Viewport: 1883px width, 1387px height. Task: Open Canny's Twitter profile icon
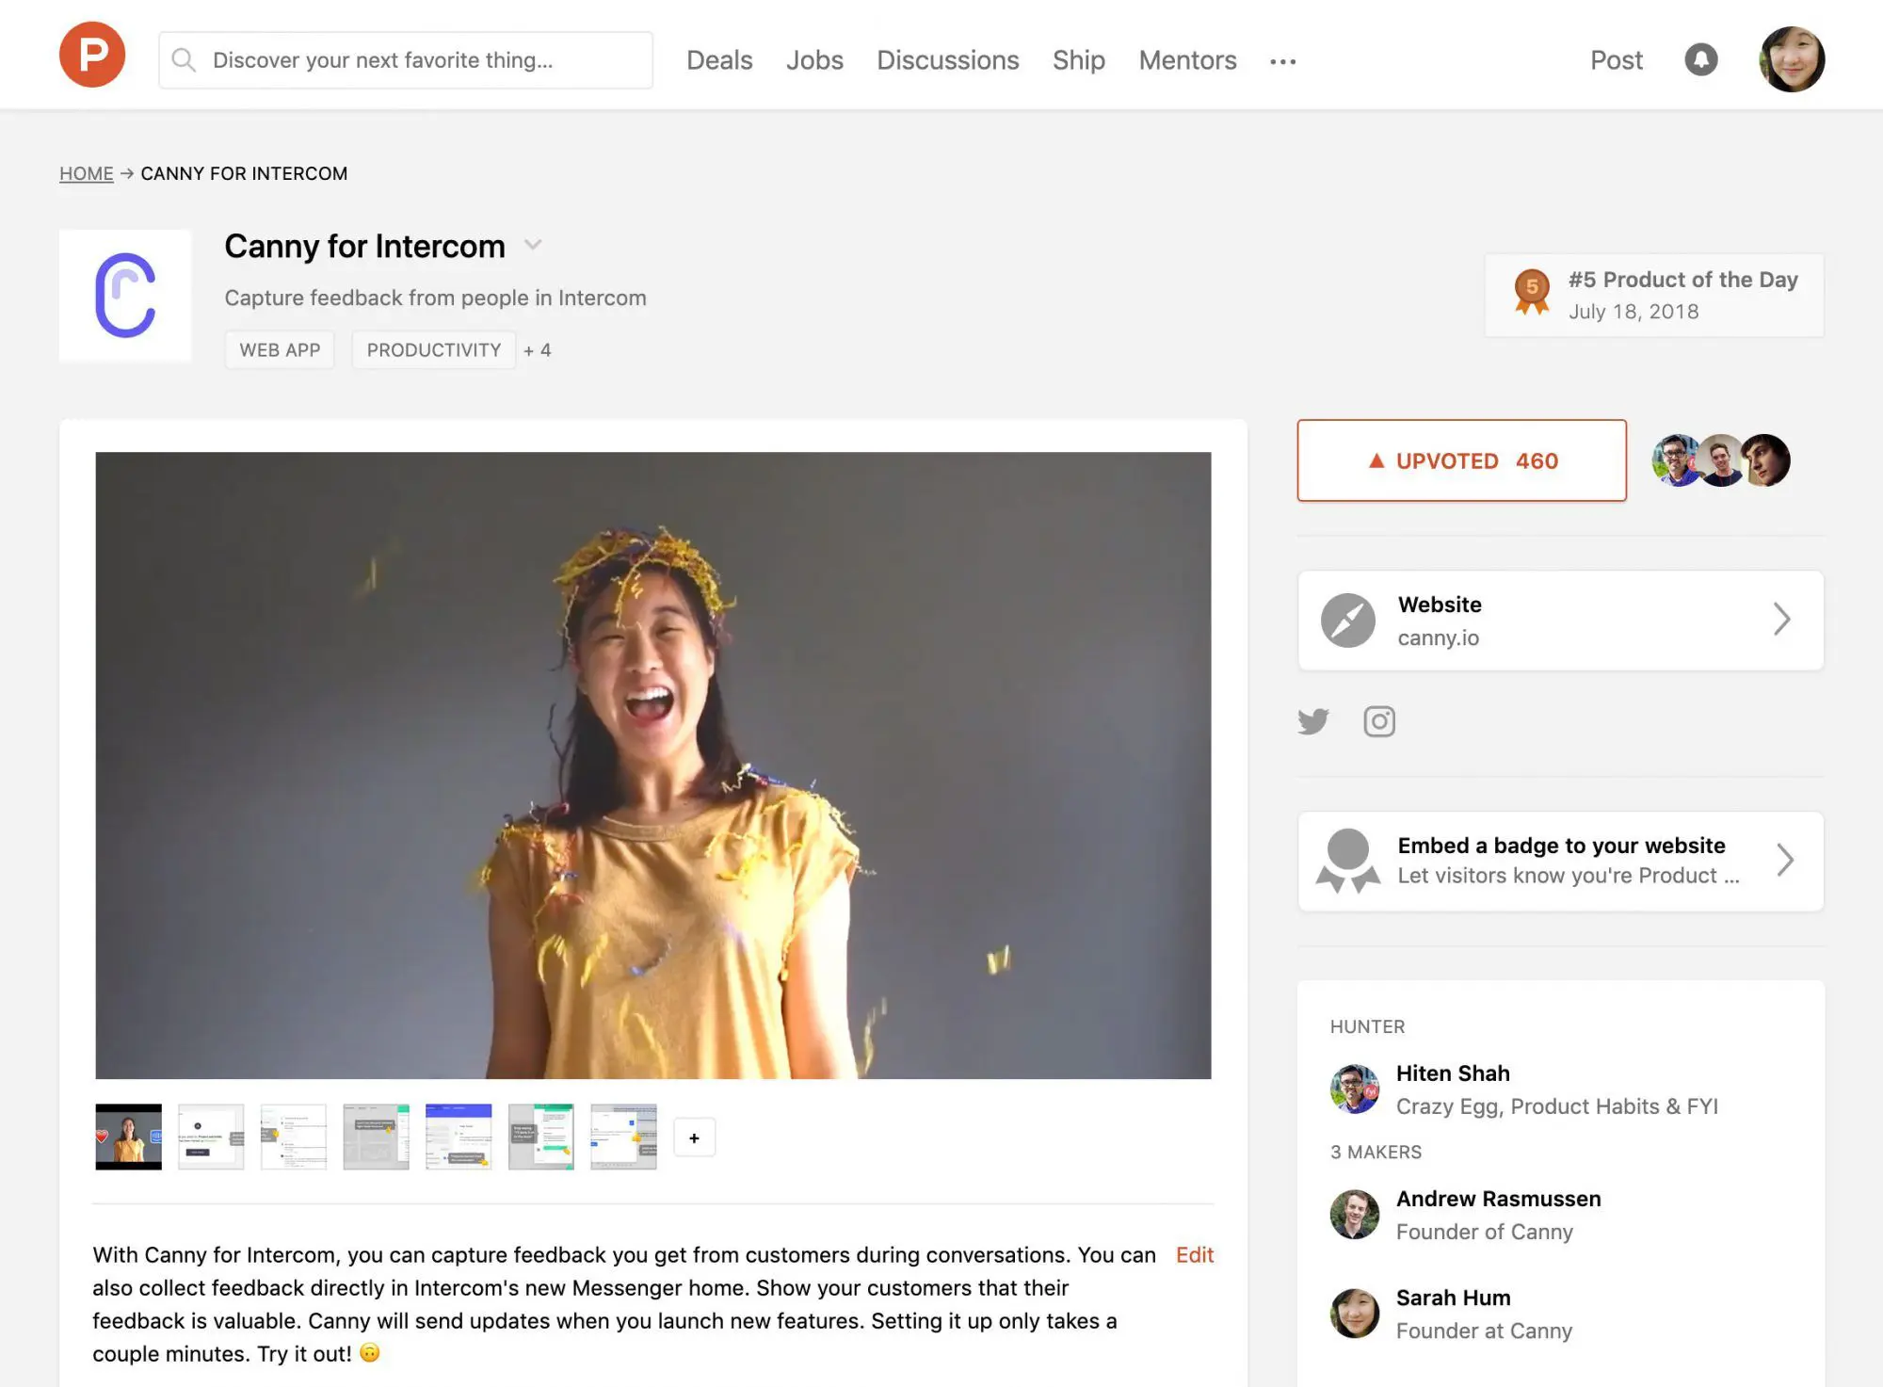[x=1313, y=721]
